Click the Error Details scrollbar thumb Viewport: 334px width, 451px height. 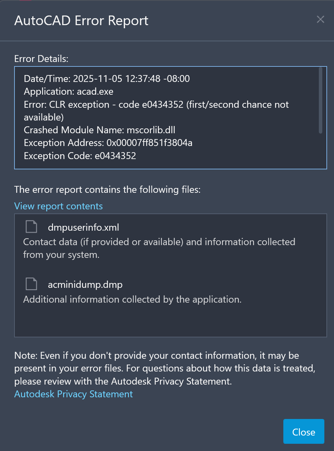[320, 100]
